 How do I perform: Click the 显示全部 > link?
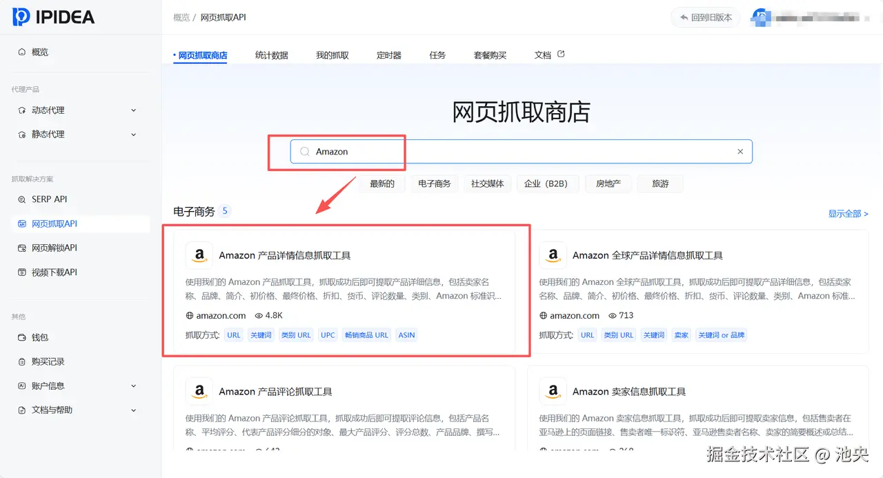(848, 214)
